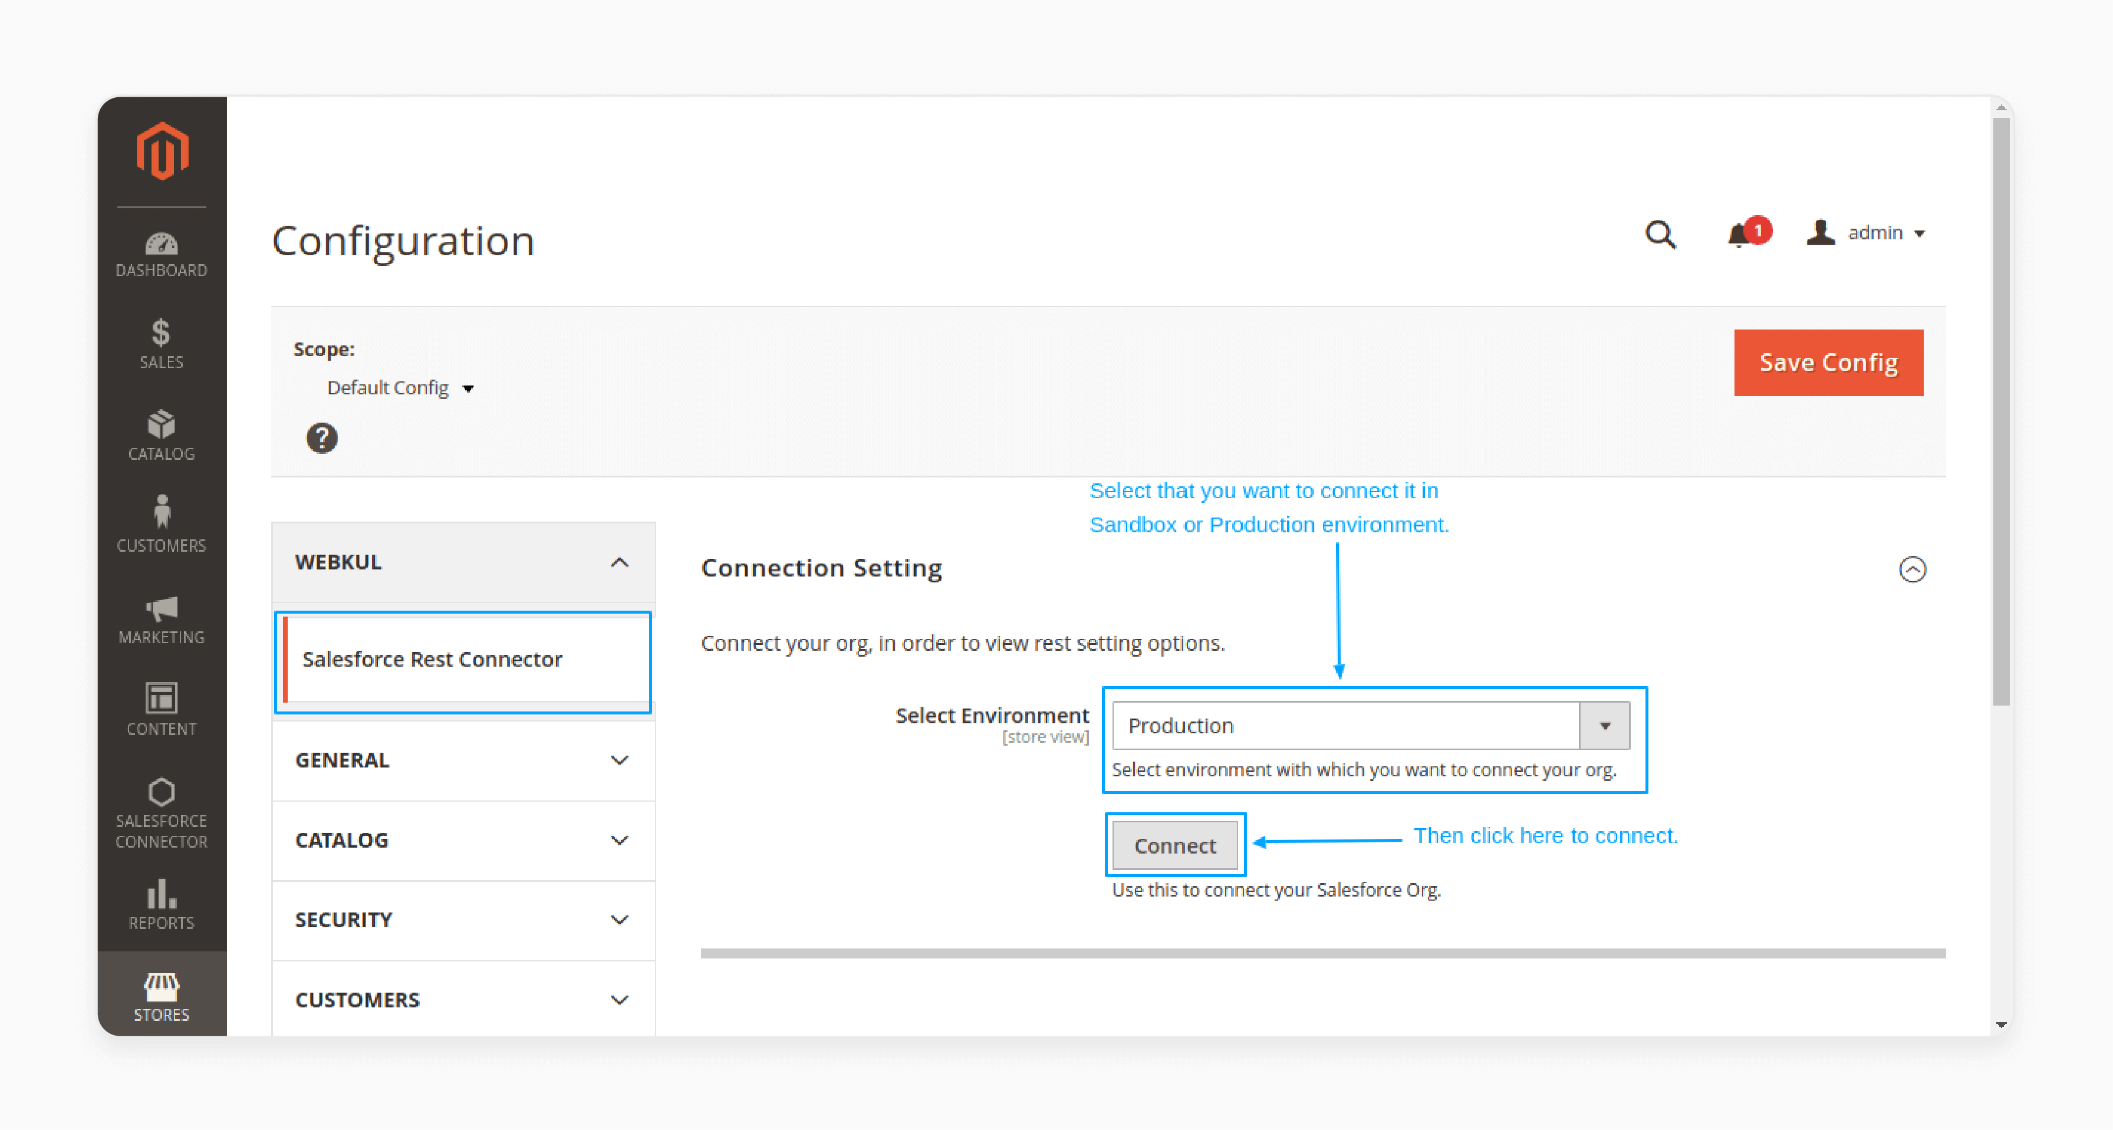Open the Reports sidebar menu
Image resolution: width=2113 pixels, height=1130 pixels.
point(162,905)
